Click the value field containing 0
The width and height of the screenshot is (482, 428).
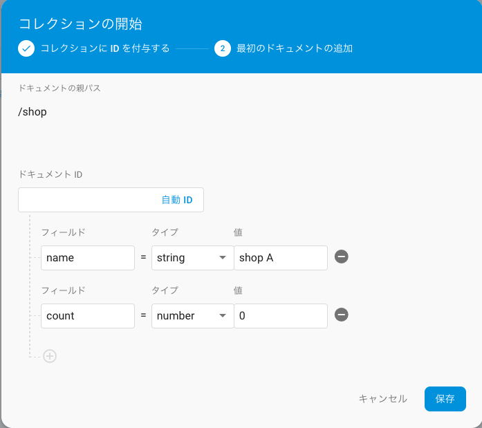pyautogui.click(x=281, y=316)
